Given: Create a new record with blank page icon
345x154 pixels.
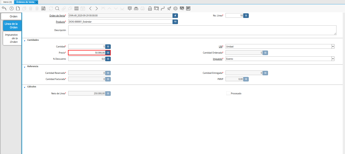Looking at the screenshot, I should coord(18,8).
